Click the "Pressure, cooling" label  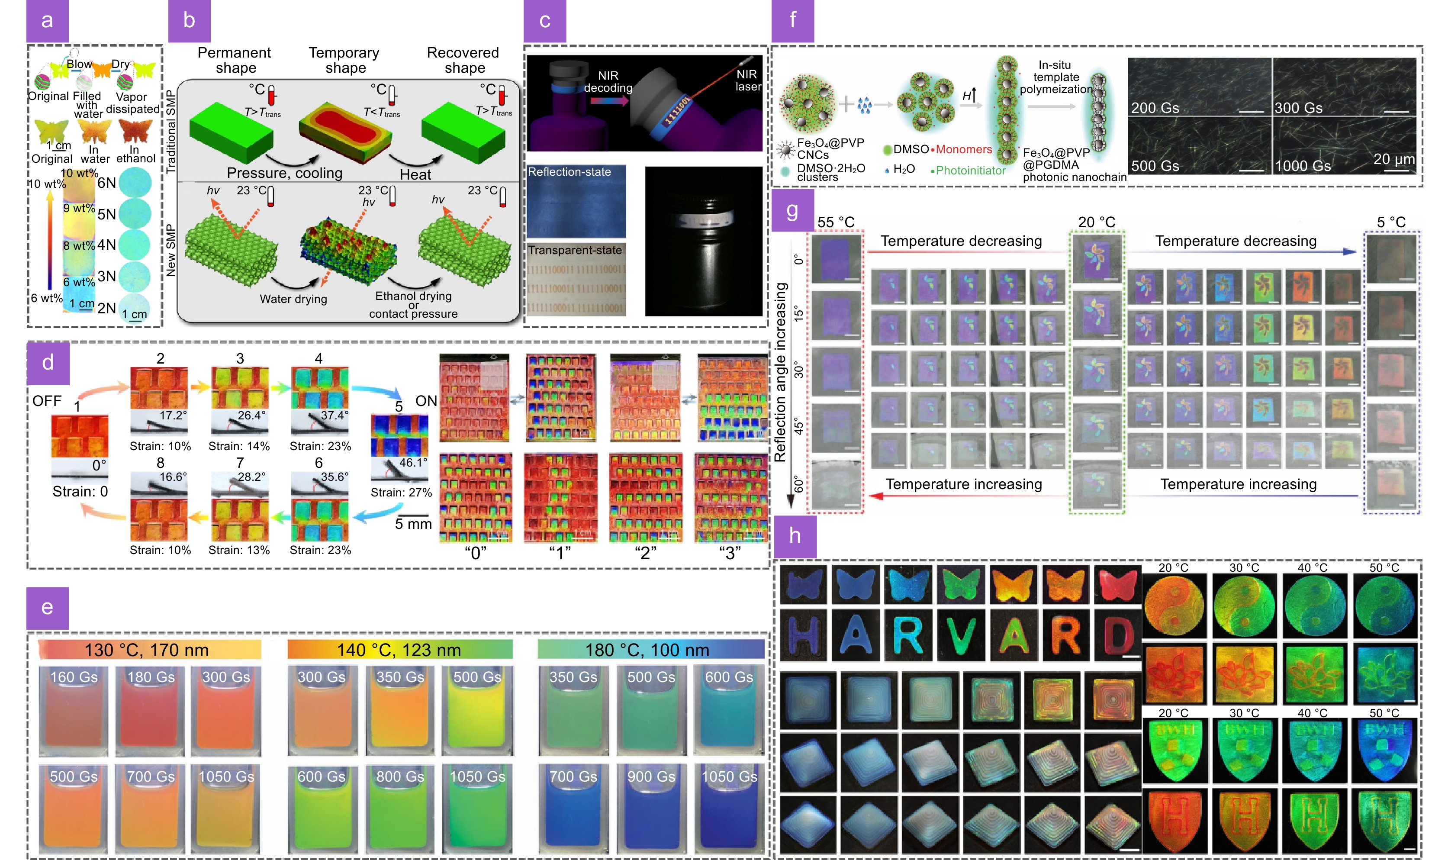pos(284,173)
